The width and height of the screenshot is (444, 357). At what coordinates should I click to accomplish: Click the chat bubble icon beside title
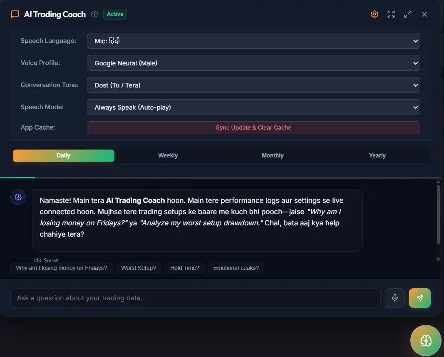15,14
